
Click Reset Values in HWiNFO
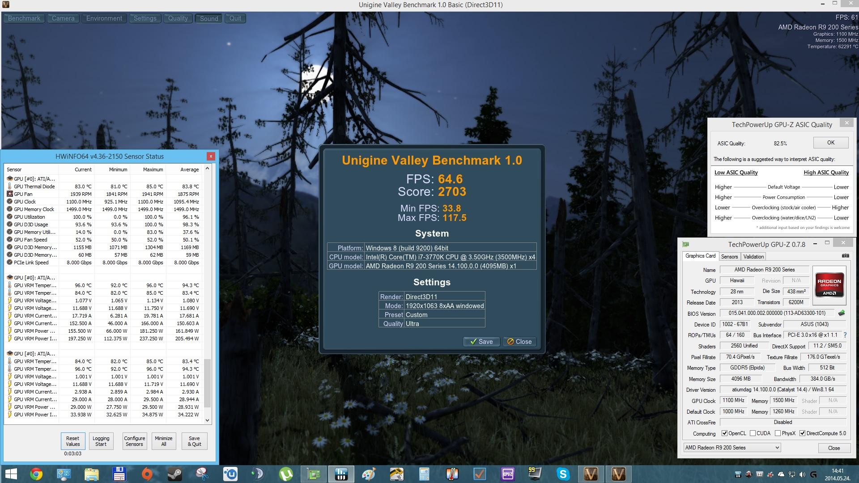point(73,441)
